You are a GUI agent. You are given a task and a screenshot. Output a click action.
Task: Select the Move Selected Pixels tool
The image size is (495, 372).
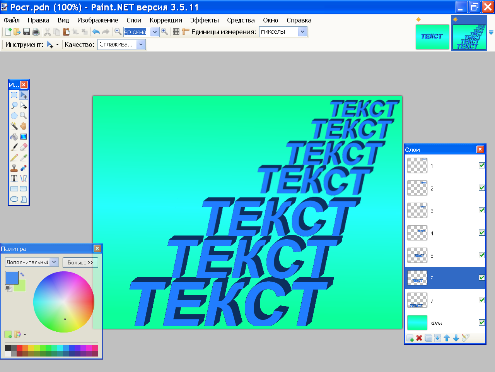point(24,95)
